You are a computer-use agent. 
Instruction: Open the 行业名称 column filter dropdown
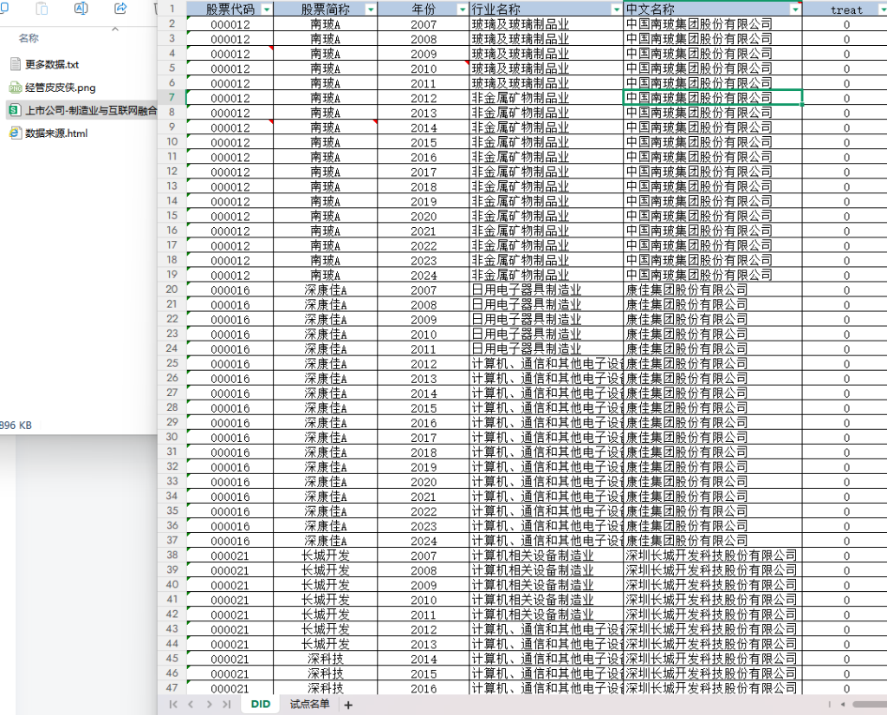(616, 10)
